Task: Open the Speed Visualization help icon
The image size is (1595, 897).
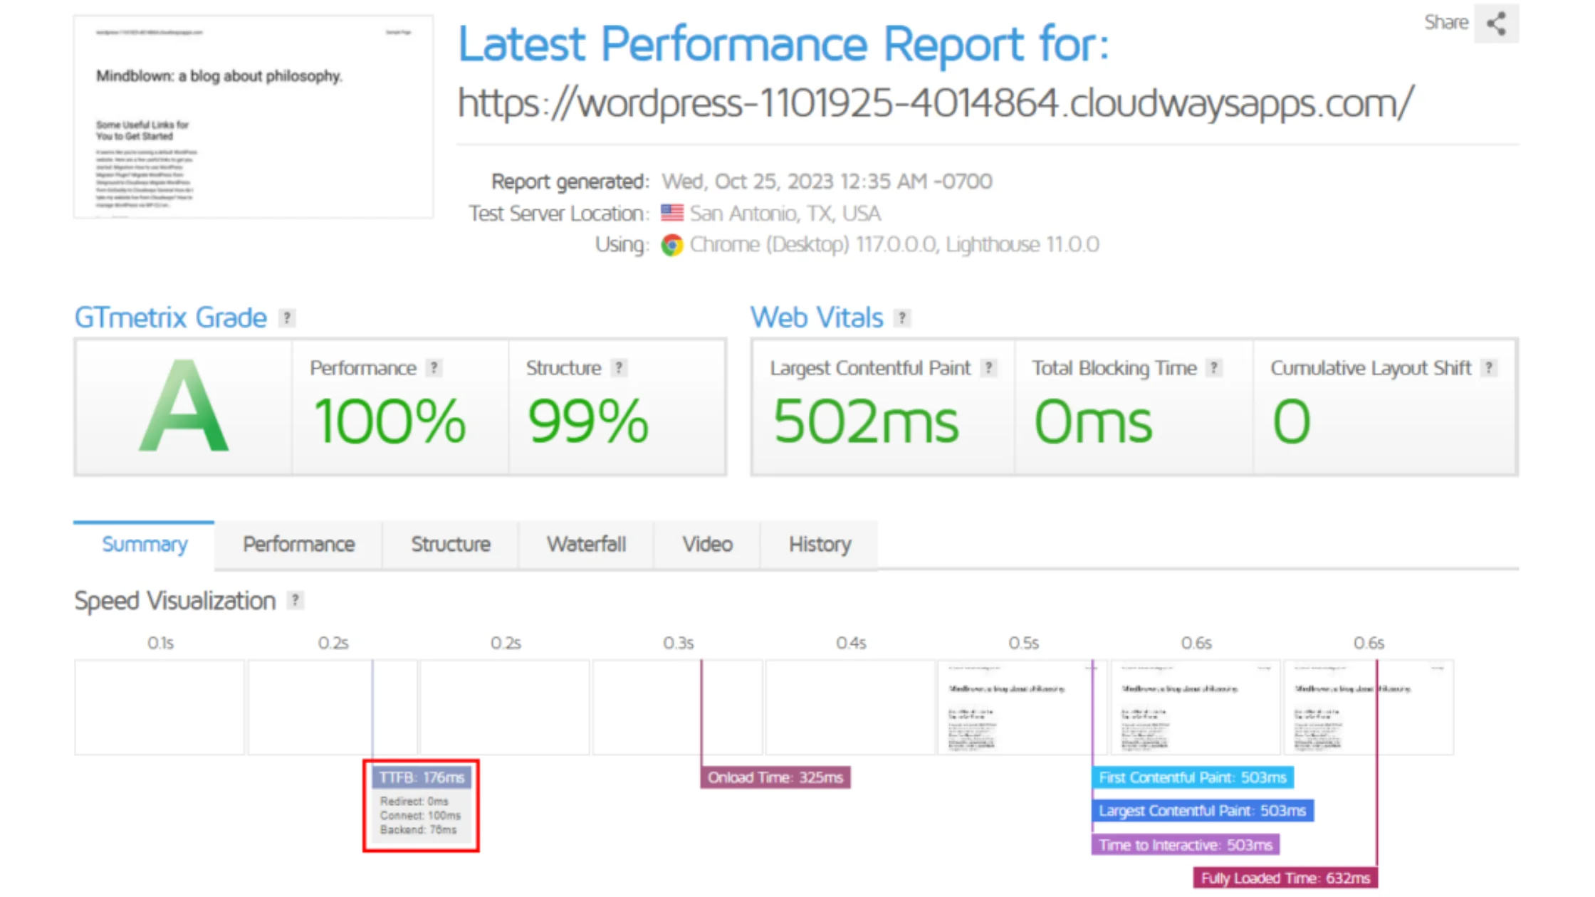Action: pyautogui.click(x=295, y=599)
